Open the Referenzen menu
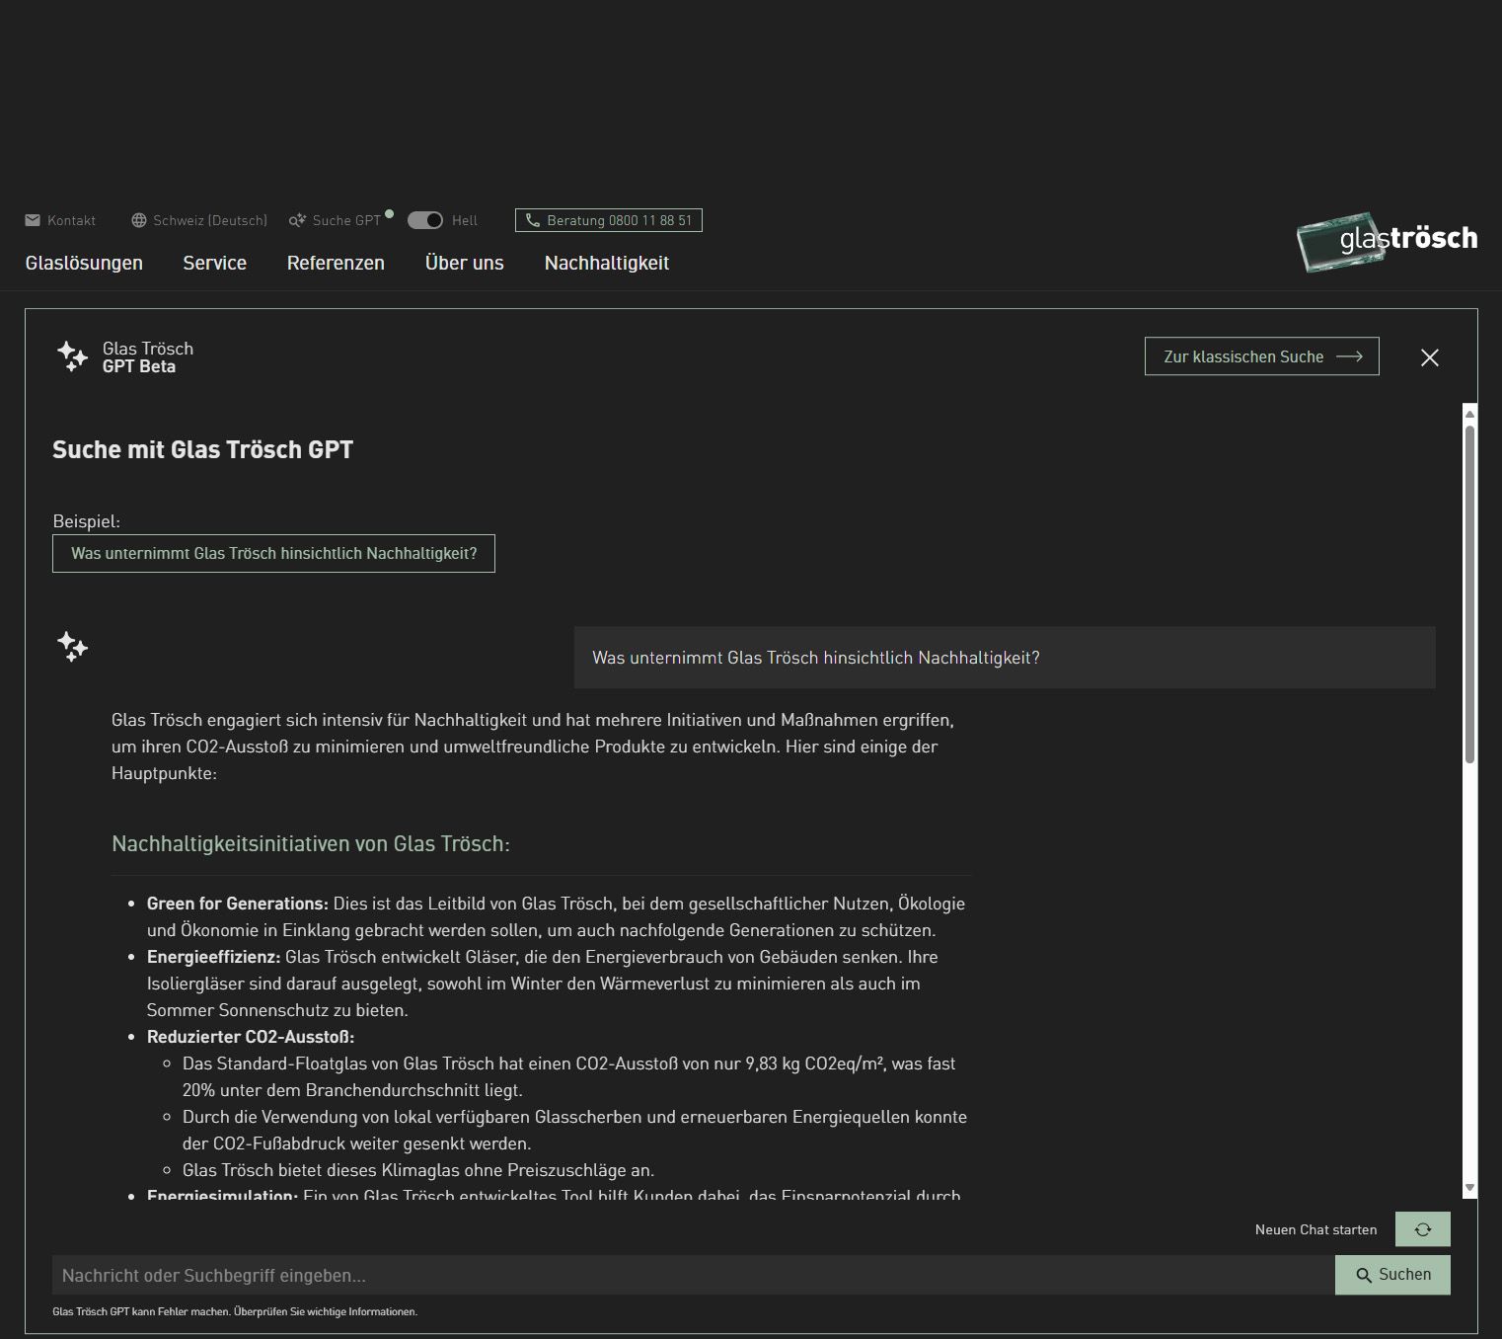This screenshot has width=1502, height=1339. coord(336,263)
